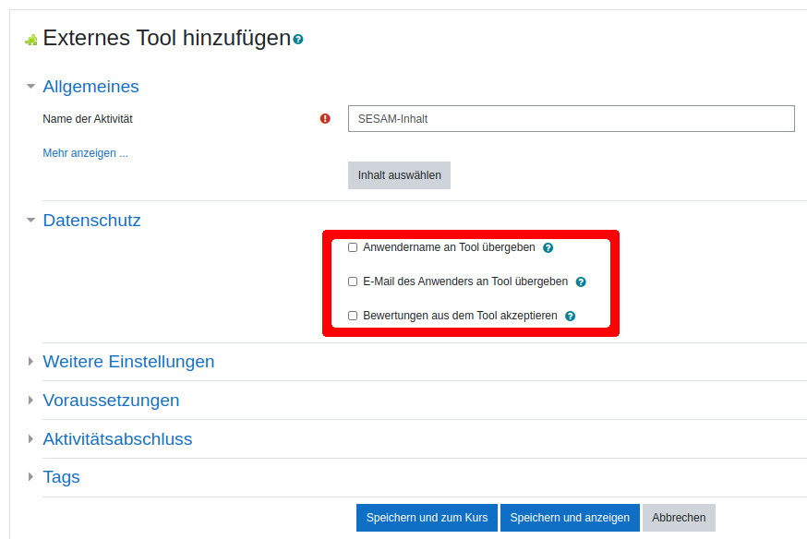
Task: Expand the 'Tags' section
Action: [x=61, y=477]
